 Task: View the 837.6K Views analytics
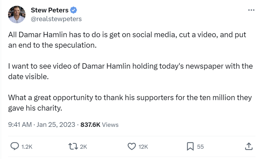pyautogui.click(x=99, y=125)
